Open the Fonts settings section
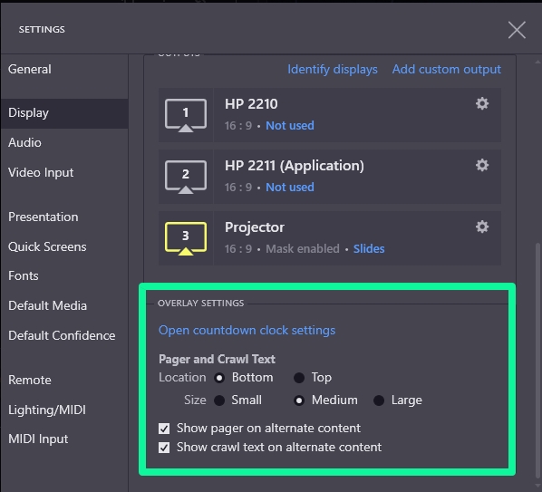The width and height of the screenshot is (542, 492). (64, 275)
